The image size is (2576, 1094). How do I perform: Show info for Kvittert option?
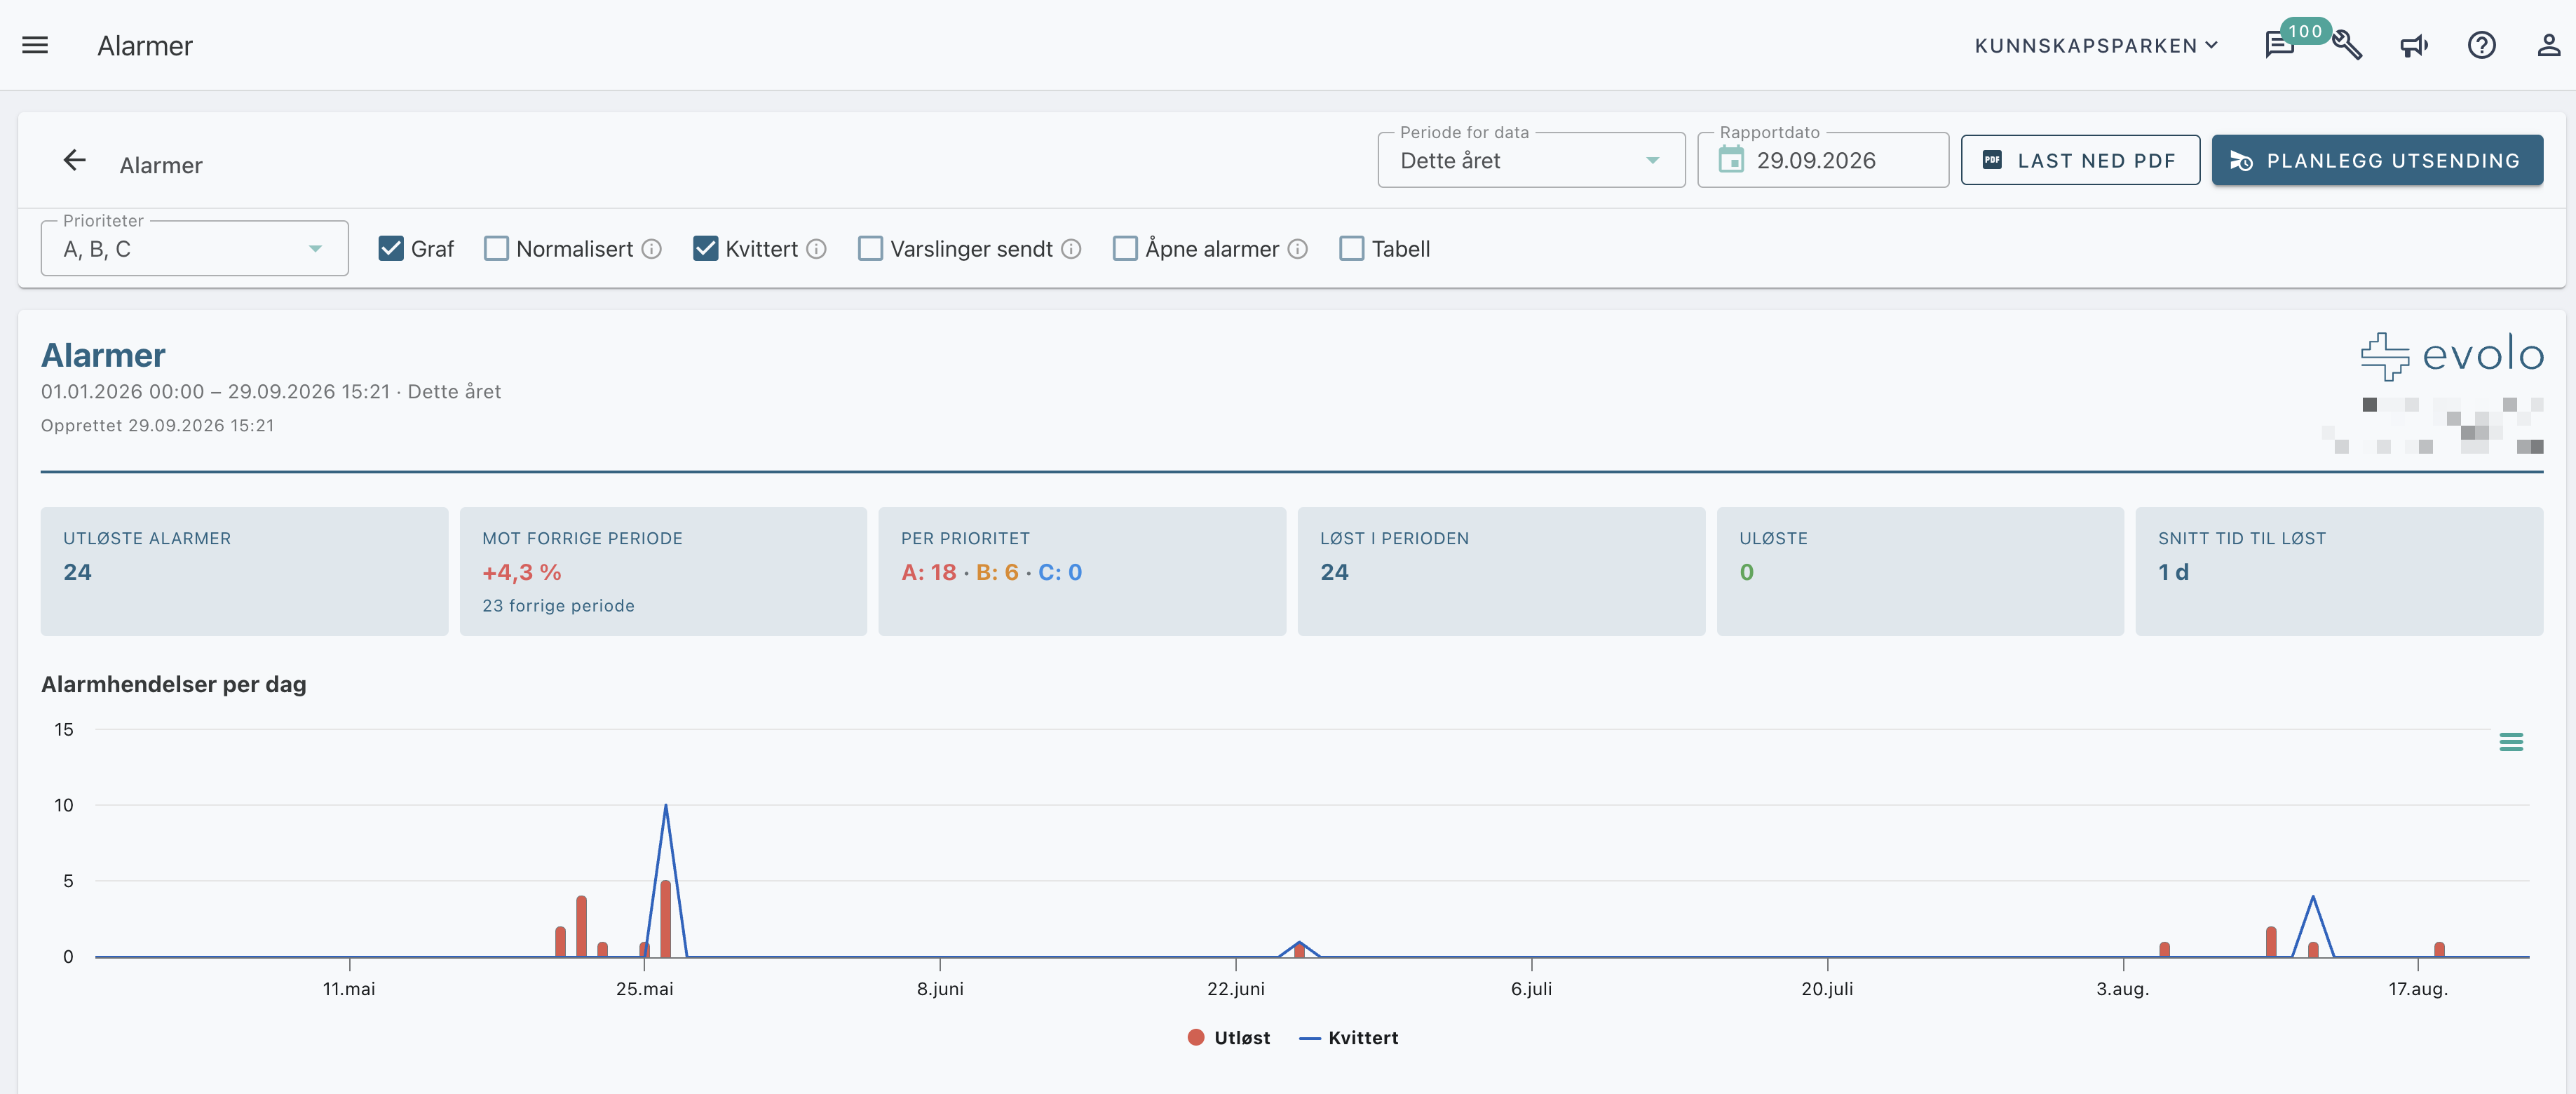pyautogui.click(x=816, y=249)
